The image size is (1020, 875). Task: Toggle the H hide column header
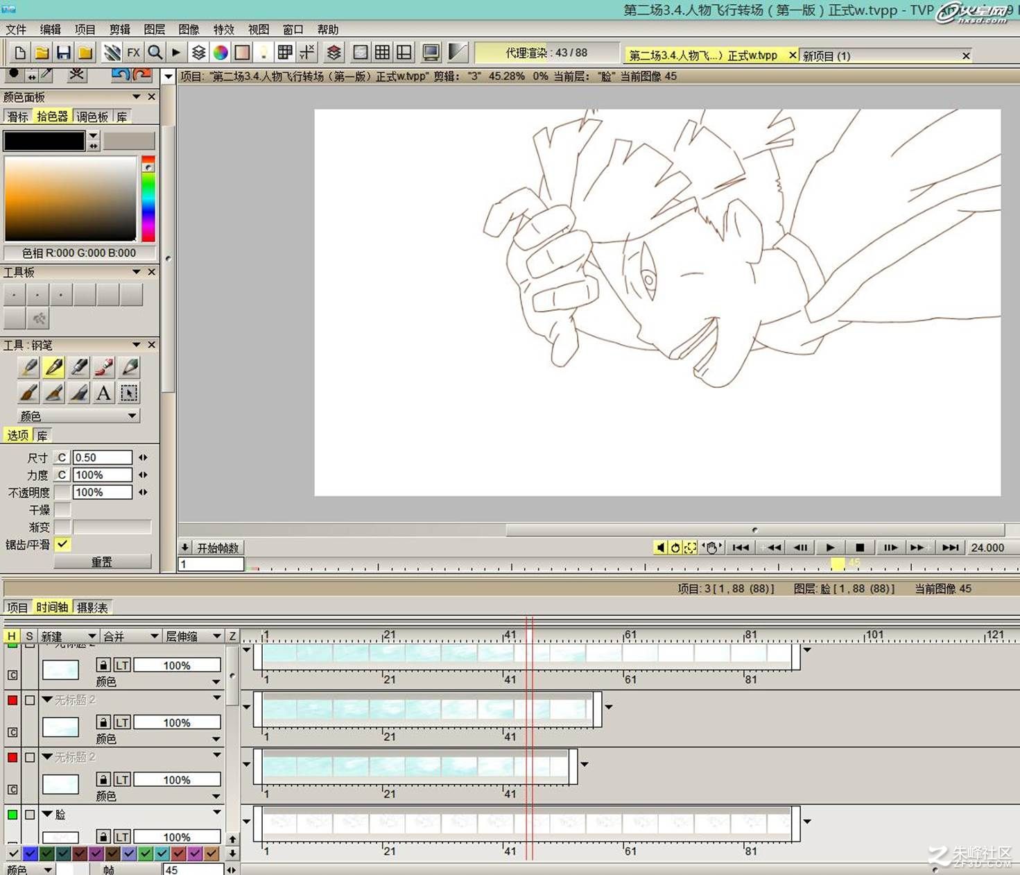click(12, 636)
